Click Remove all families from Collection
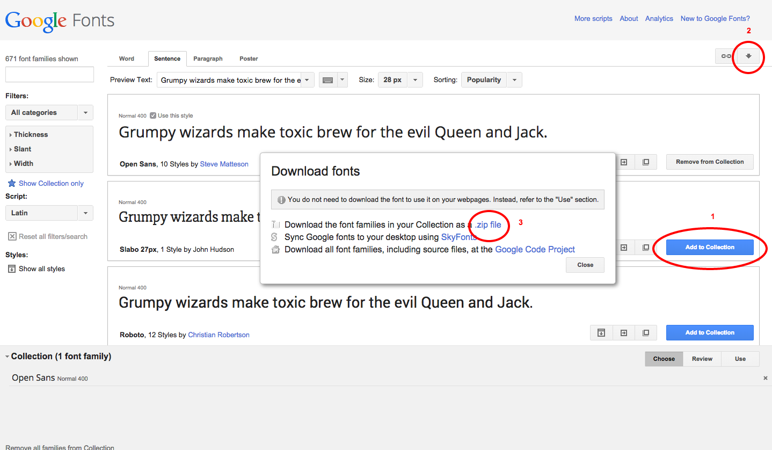772x450 pixels. (x=60, y=447)
